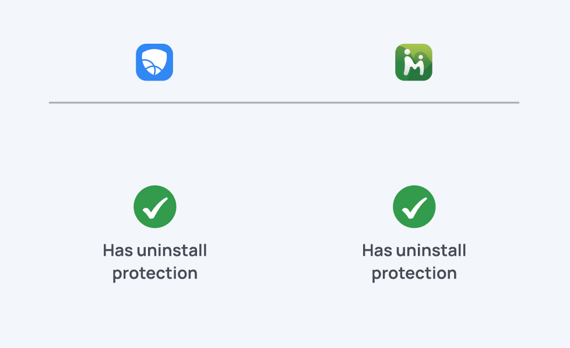Click the word "Has" in the right column
This screenshot has width=570, height=348.
pyautogui.click(x=377, y=251)
